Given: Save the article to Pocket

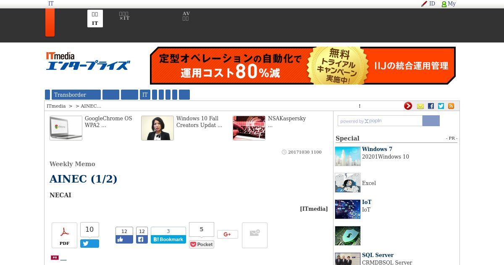Looking at the screenshot, I should click(x=202, y=244).
